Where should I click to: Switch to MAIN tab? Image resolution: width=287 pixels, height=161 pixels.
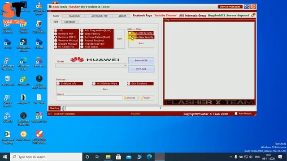[56, 16]
